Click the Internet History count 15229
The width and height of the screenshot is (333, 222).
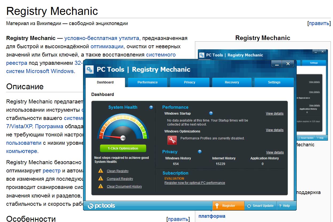[x=220, y=164]
